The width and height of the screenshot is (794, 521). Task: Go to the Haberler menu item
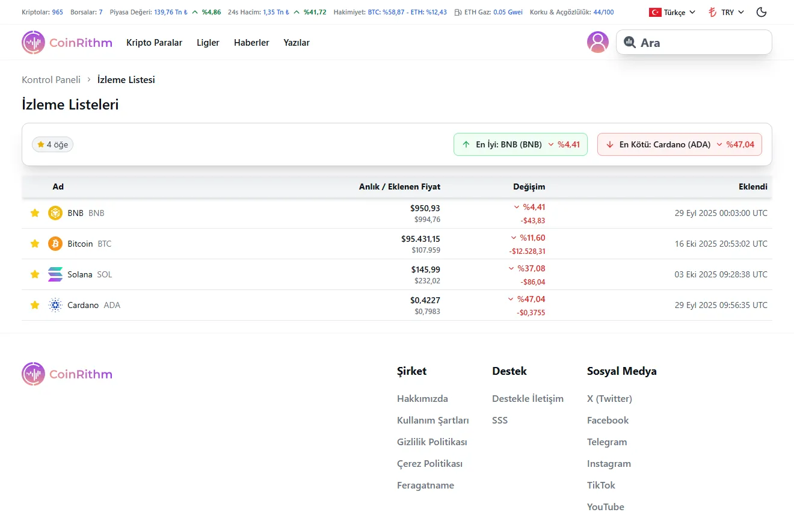(x=251, y=43)
